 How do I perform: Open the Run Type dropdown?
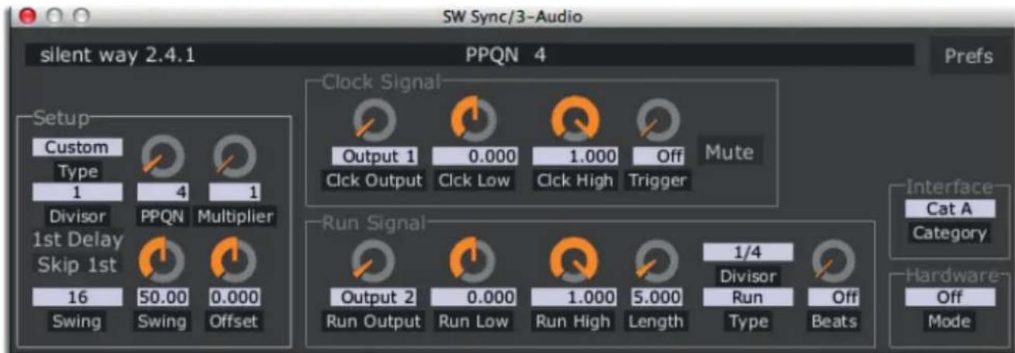coord(749,297)
